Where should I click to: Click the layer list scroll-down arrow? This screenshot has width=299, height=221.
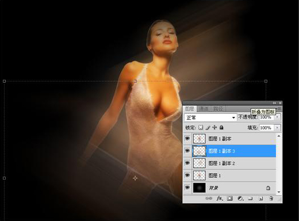point(279,192)
